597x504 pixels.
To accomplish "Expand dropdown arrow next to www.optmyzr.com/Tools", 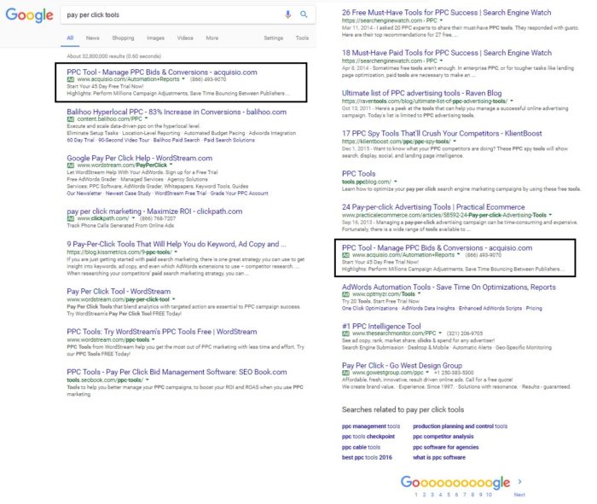I will [420, 294].
